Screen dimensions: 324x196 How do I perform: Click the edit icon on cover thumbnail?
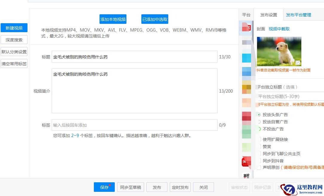pyautogui.click(x=298, y=63)
